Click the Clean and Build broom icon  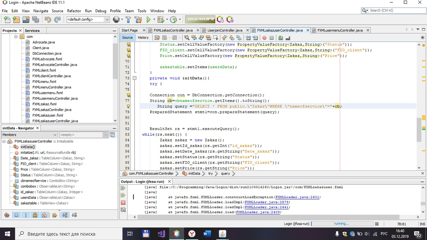[138, 20]
